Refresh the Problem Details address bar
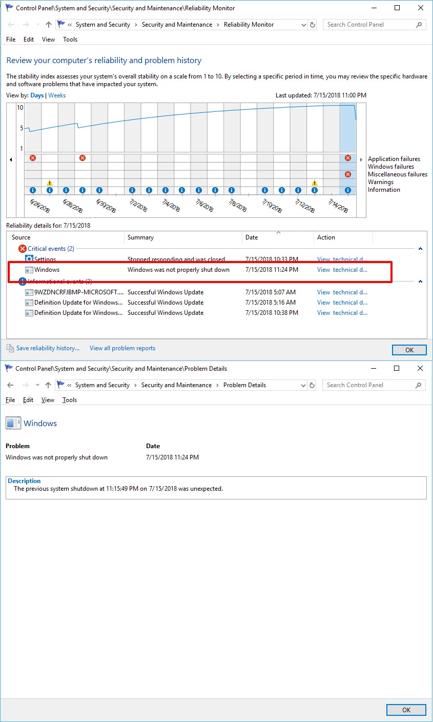 tap(312, 385)
